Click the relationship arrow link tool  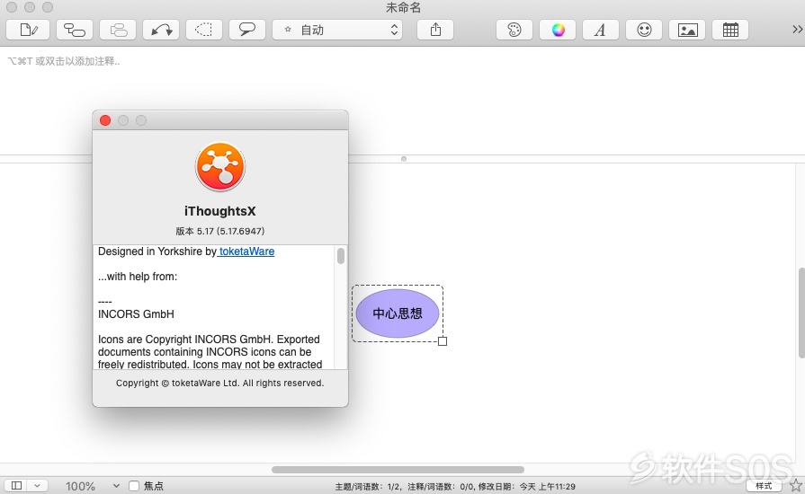(x=161, y=30)
